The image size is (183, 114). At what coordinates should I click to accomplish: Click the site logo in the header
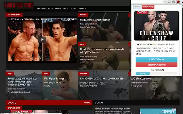[19, 6]
